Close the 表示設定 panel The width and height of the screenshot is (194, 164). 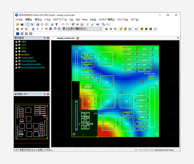pyautogui.click(x=48, y=38)
